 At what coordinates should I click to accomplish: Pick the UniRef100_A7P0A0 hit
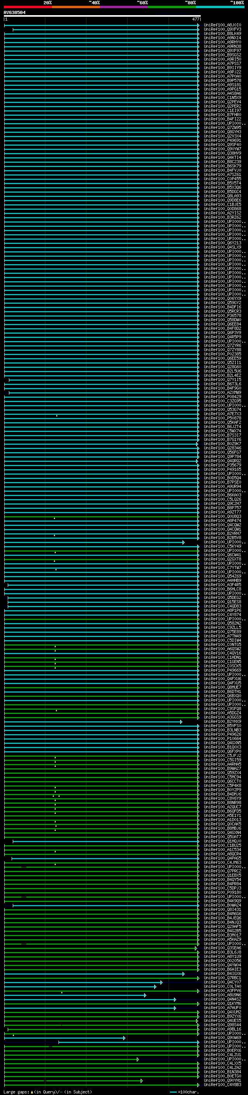click(x=222, y=76)
